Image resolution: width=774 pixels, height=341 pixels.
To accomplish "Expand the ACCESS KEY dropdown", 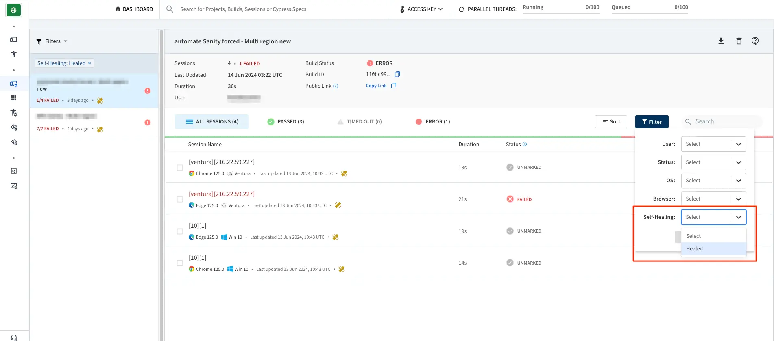I will point(421,9).
